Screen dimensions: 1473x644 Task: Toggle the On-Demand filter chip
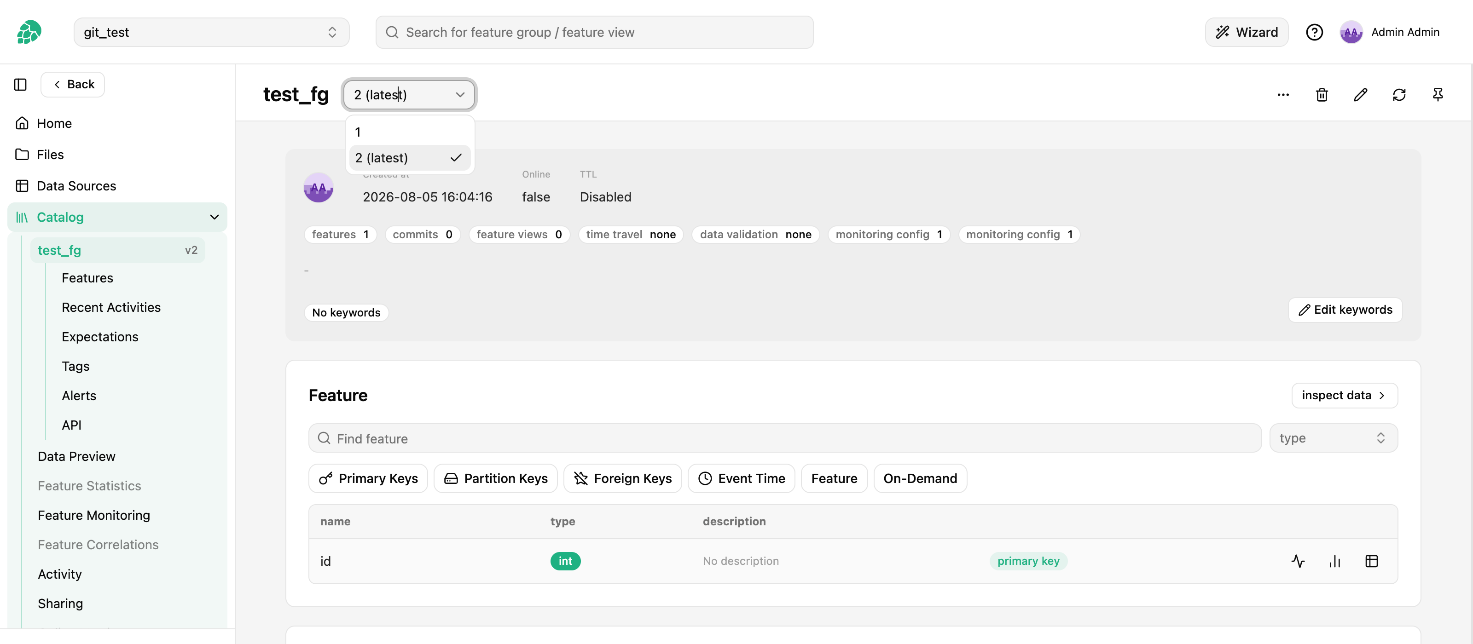pyautogui.click(x=920, y=478)
